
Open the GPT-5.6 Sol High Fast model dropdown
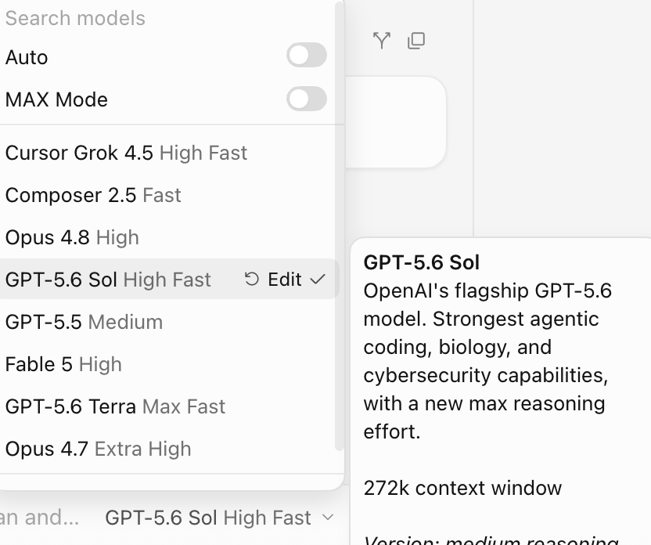tap(219, 518)
